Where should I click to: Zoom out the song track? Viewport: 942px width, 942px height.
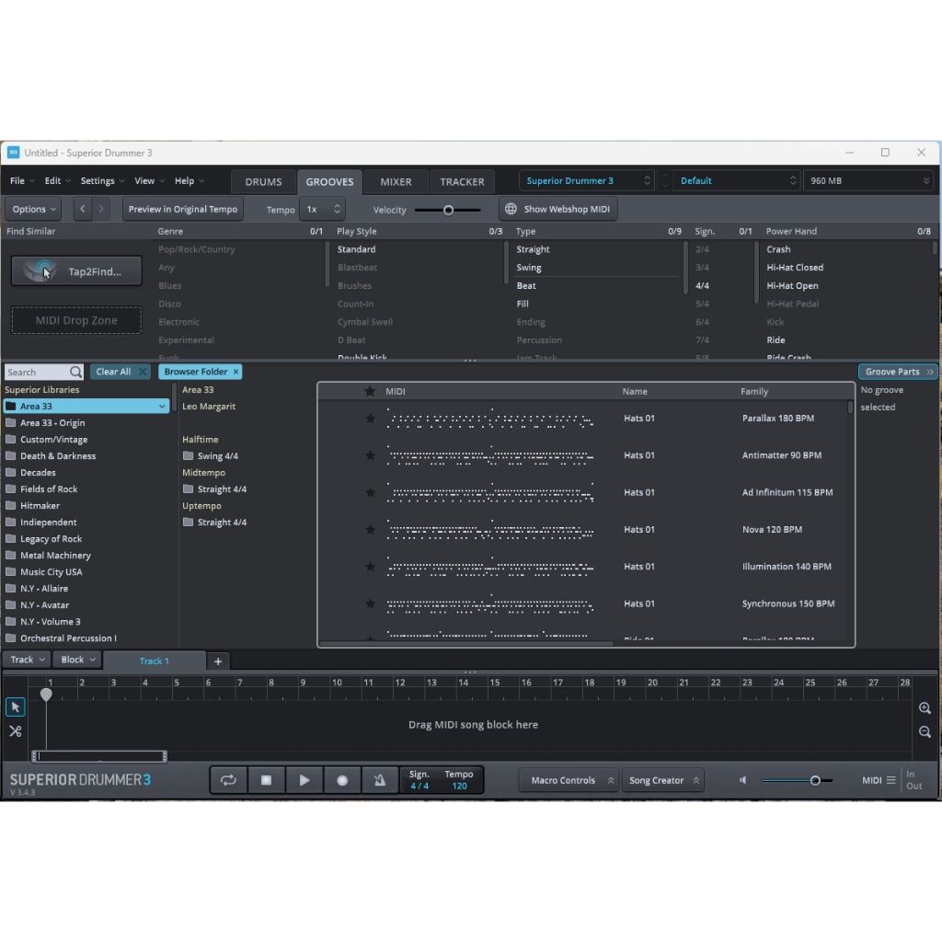tap(925, 731)
